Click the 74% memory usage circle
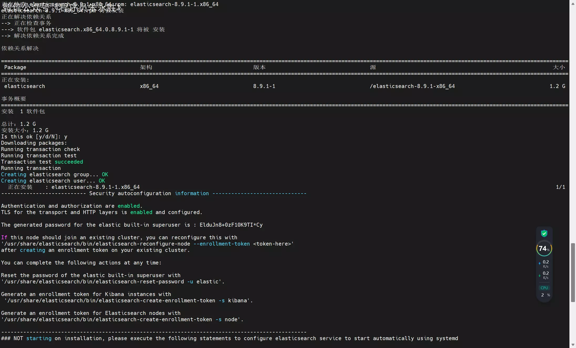 pos(544,248)
